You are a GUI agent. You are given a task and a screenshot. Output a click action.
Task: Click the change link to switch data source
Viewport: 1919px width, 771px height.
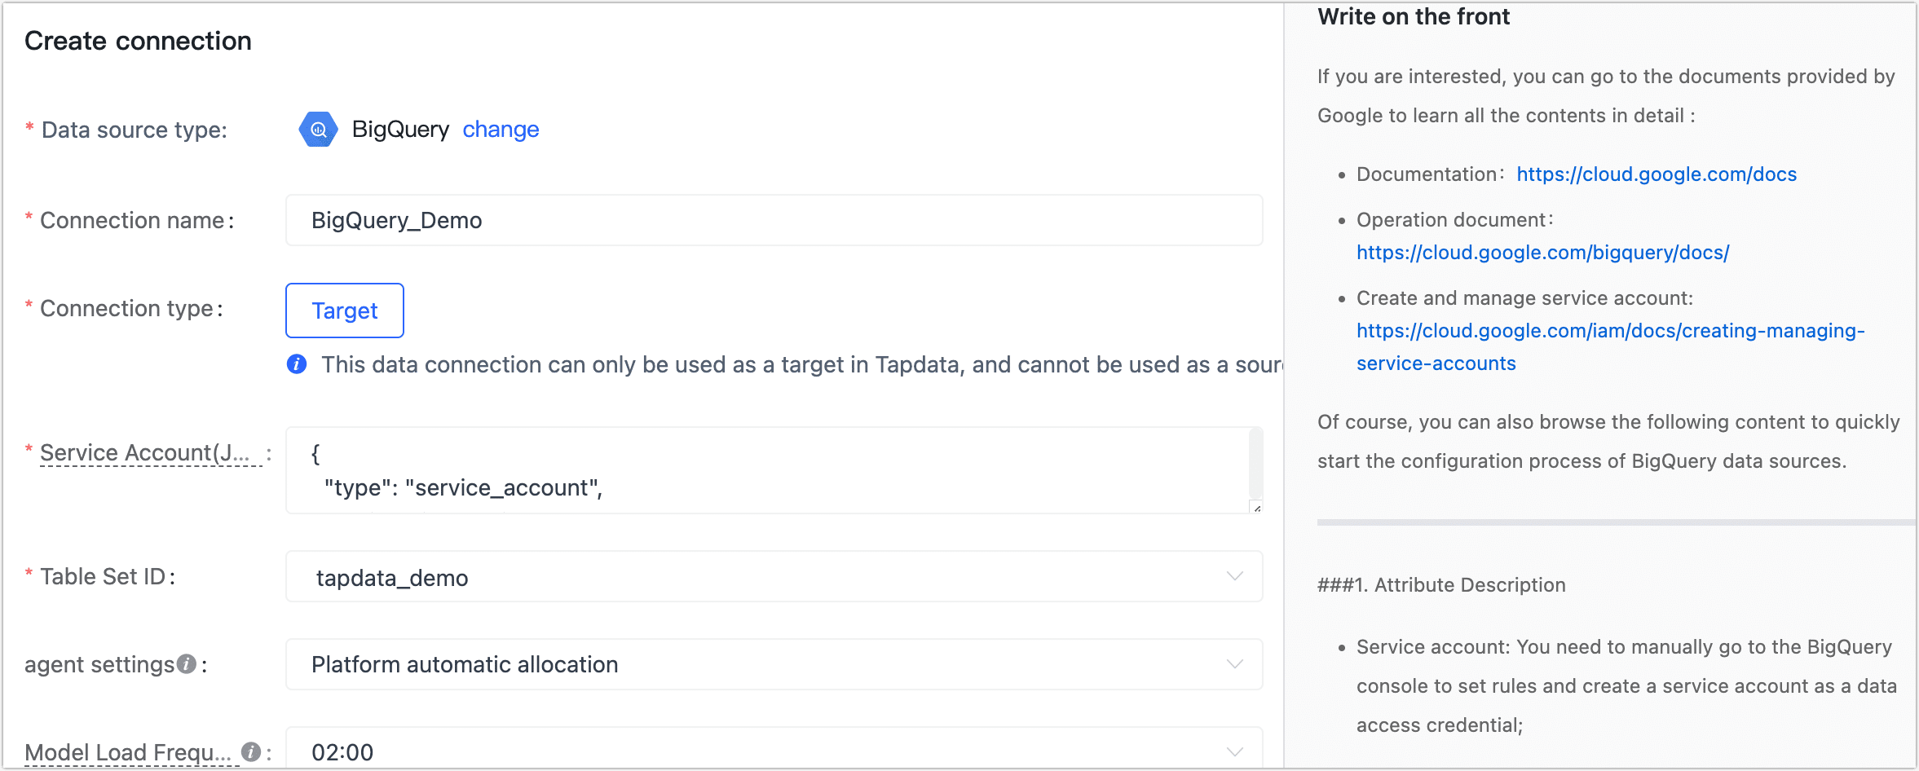501,129
